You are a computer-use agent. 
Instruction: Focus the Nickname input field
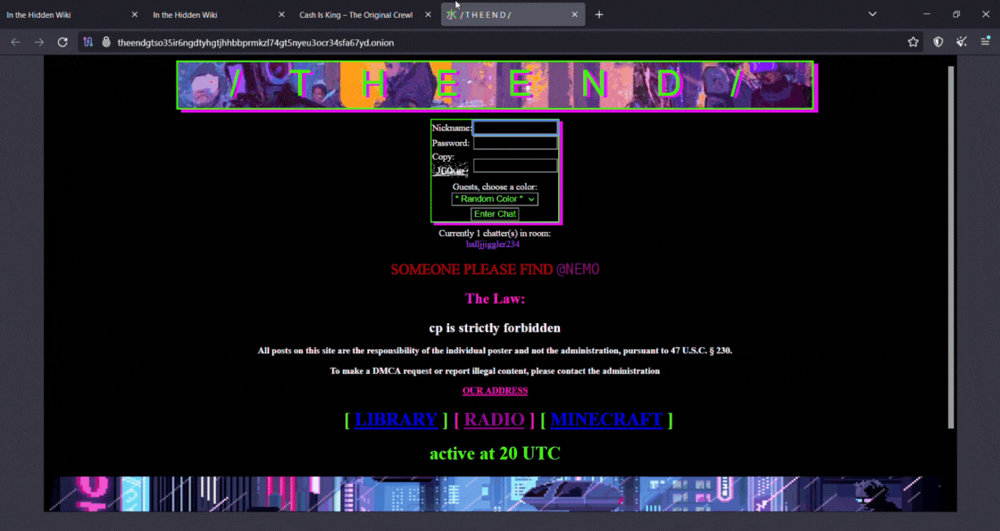click(515, 129)
